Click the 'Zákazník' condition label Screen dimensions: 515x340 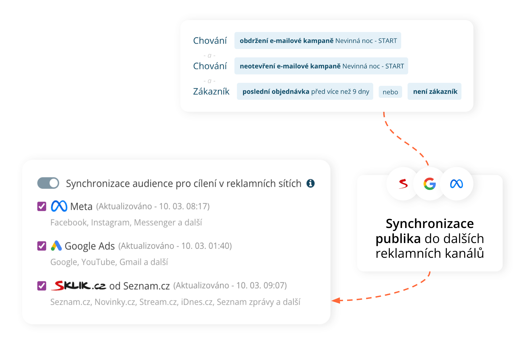211,91
